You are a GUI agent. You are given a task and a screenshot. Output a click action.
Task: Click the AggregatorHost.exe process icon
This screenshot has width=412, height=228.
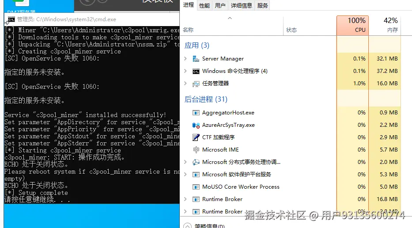point(196,113)
